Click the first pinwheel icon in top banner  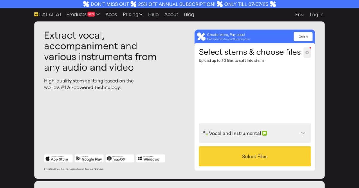pyautogui.click(x=86, y=4)
